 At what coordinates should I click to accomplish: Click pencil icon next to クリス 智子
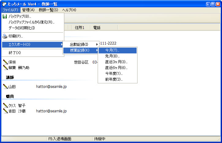pos(6,105)
